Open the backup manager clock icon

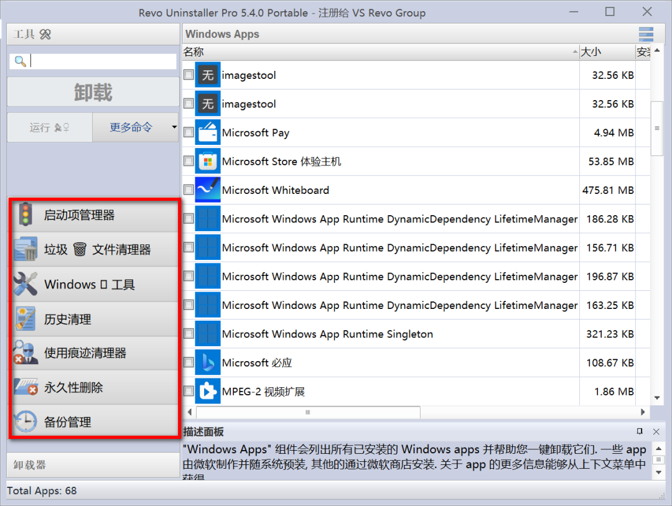click(26, 421)
